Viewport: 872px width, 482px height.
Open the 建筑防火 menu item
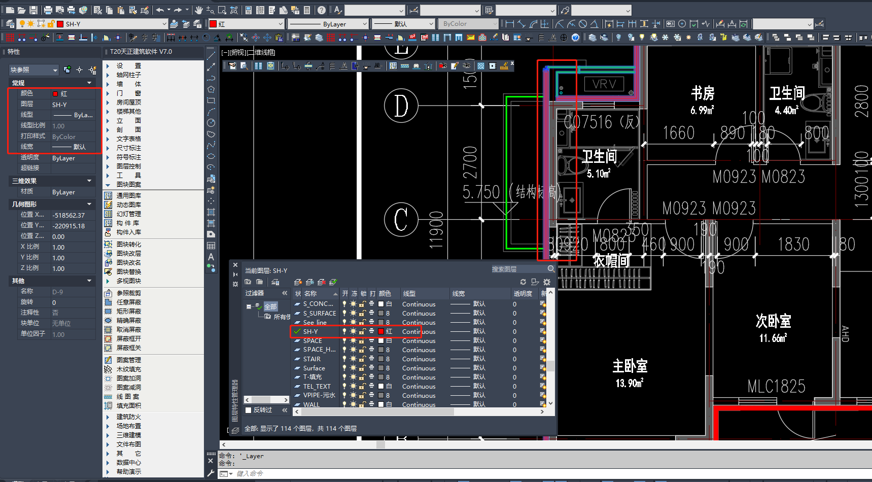pos(129,417)
